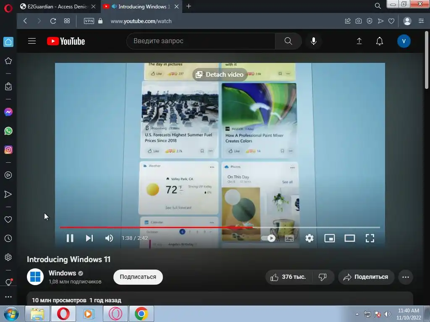Open Instagram in sidebar
The height and width of the screenshot is (322, 430).
[x=8, y=150]
